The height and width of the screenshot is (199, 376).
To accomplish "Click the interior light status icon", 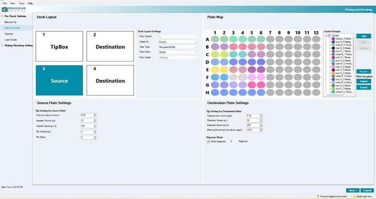I will coord(354,196).
